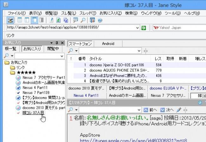Click the speech bubble icon in the main toolbar
This screenshot has width=206, height=142.
tap(75, 20)
